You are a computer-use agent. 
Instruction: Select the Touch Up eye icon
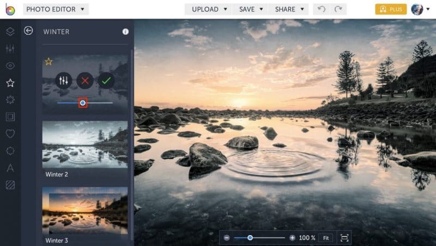[10, 66]
